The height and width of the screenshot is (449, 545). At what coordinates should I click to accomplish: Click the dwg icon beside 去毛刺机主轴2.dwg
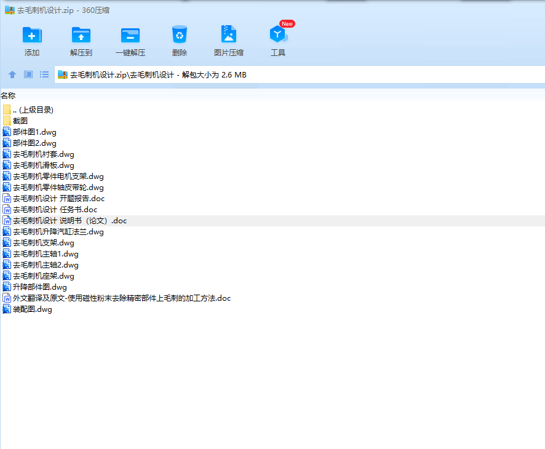(x=7, y=265)
